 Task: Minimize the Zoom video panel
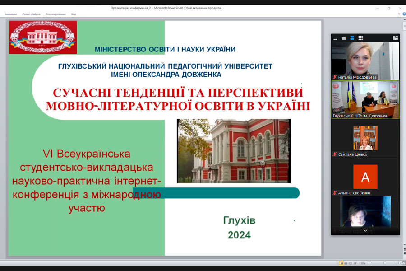point(335,38)
